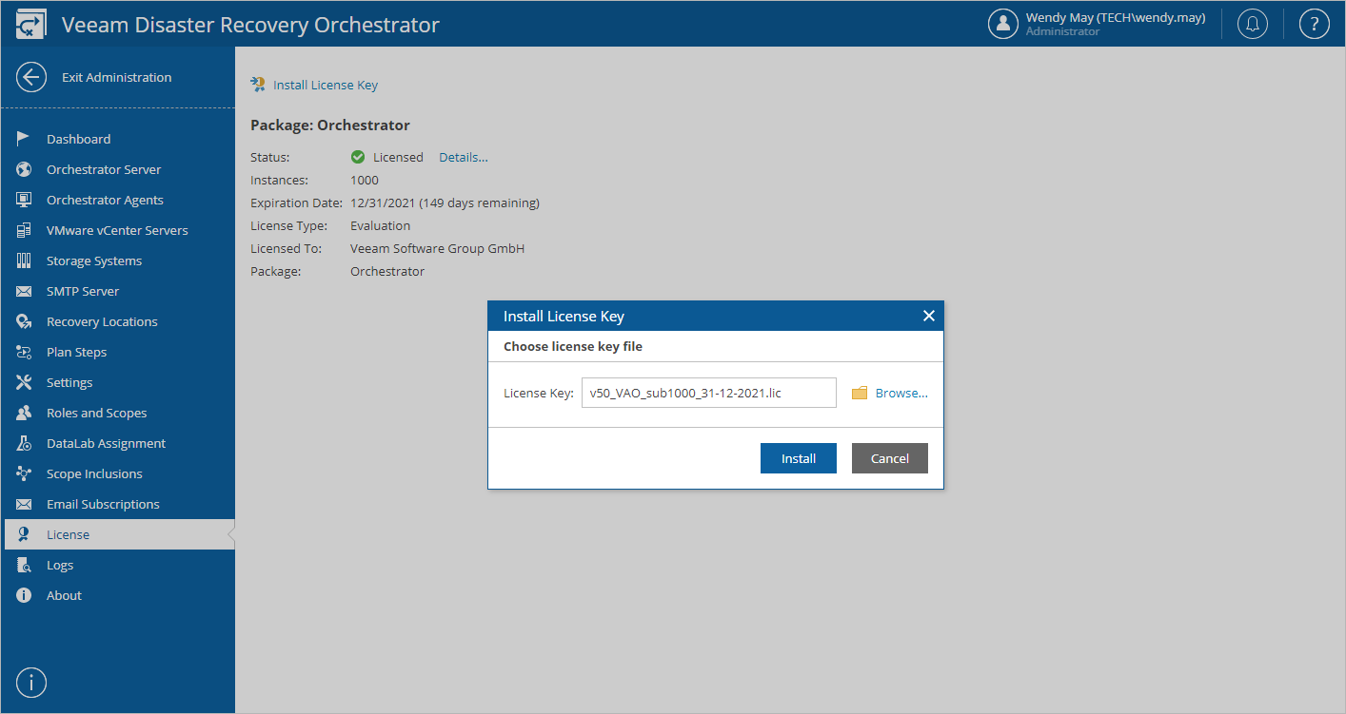Click the SMTP Server envelope icon
1346x714 pixels.
pyautogui.click(x=24, y=291)
